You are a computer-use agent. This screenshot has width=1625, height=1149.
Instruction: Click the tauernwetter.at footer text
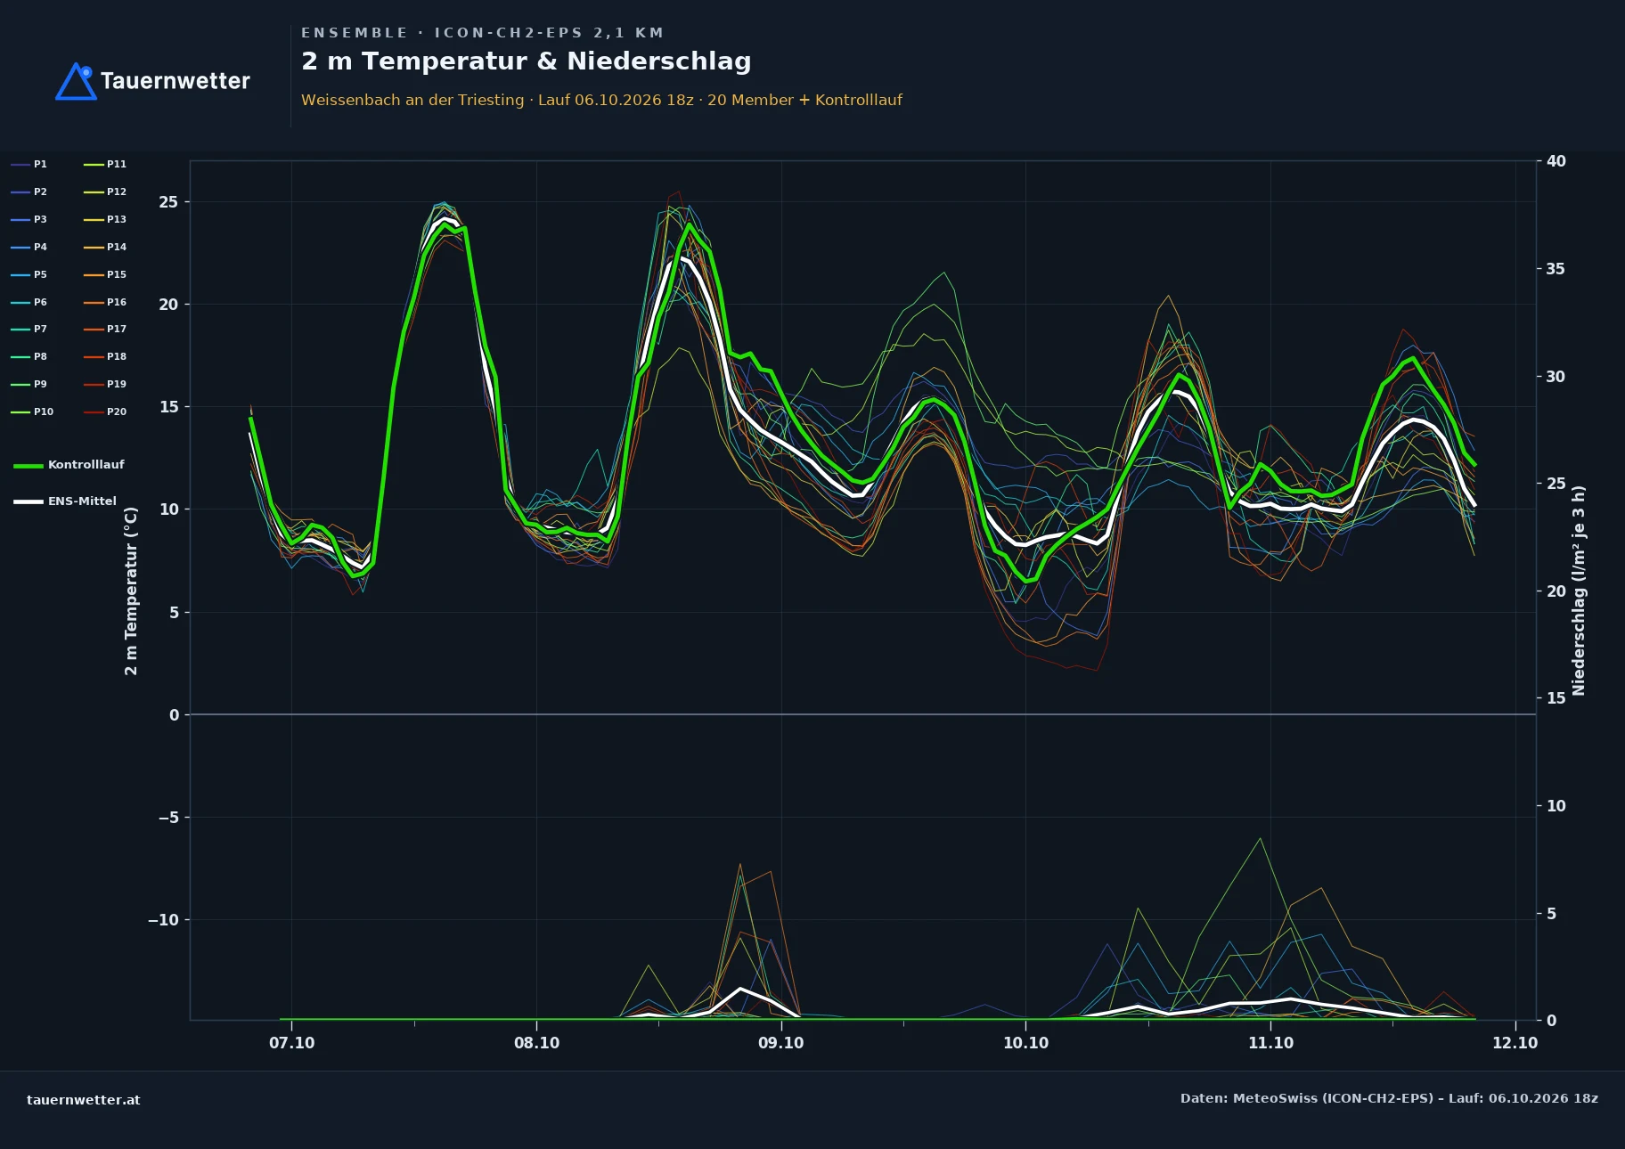[84, 1100]
